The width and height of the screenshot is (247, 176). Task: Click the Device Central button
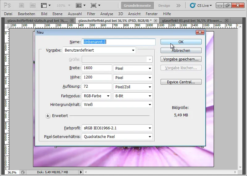(x=181, y=82)
